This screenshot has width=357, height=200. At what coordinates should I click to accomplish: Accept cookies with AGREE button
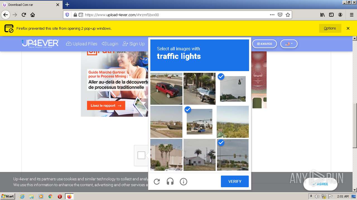(320, 184)
